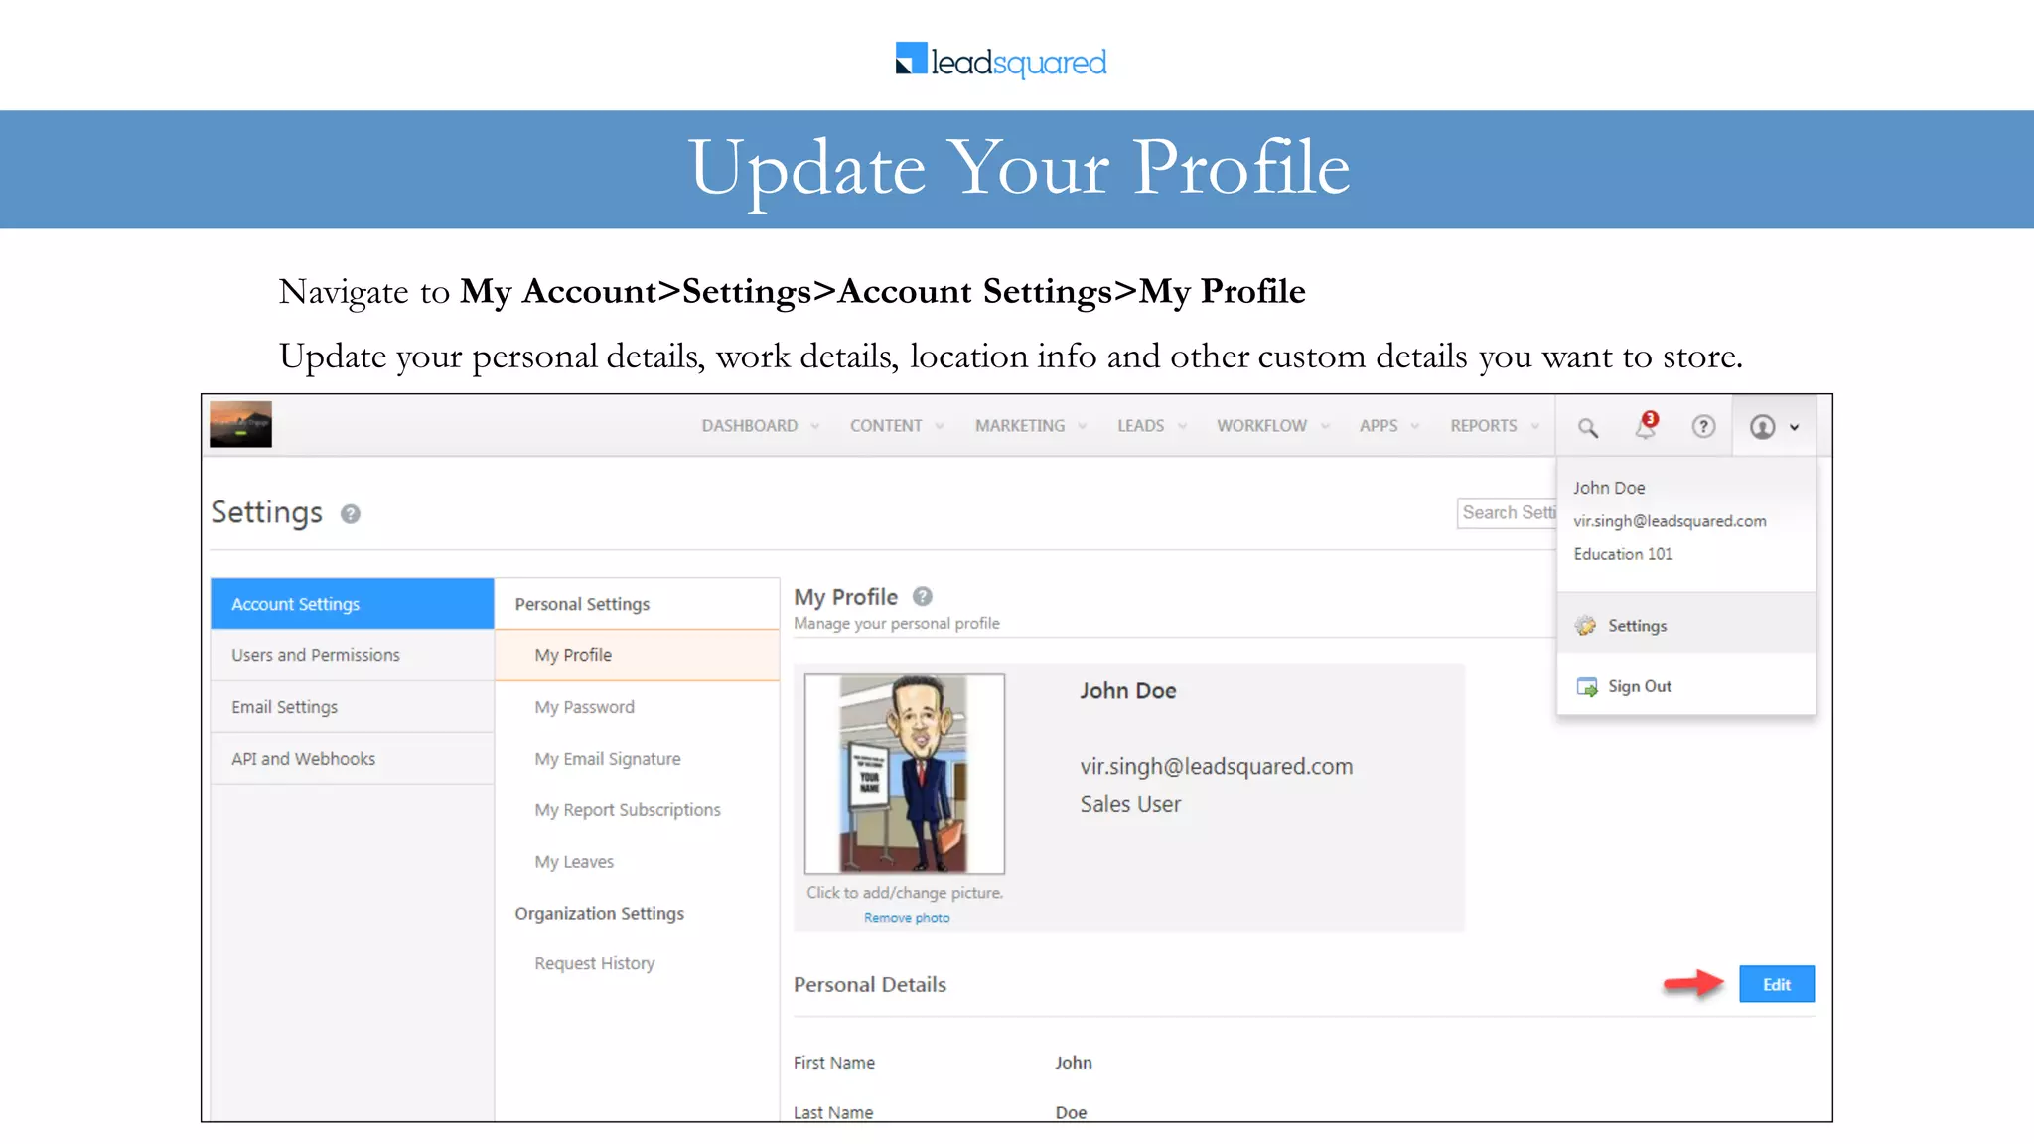Open Users and Permissions settings
This screenshot has width=2034, height=1144.
click(353, 655)
